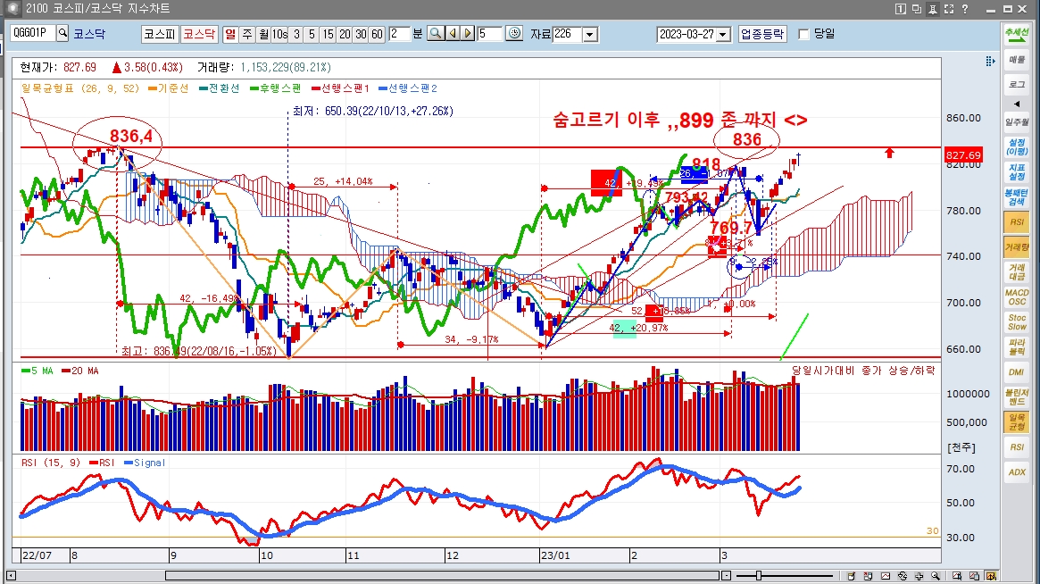
Task: Adjust the zoom slider handle at bottom
Action: pos(759,575)
